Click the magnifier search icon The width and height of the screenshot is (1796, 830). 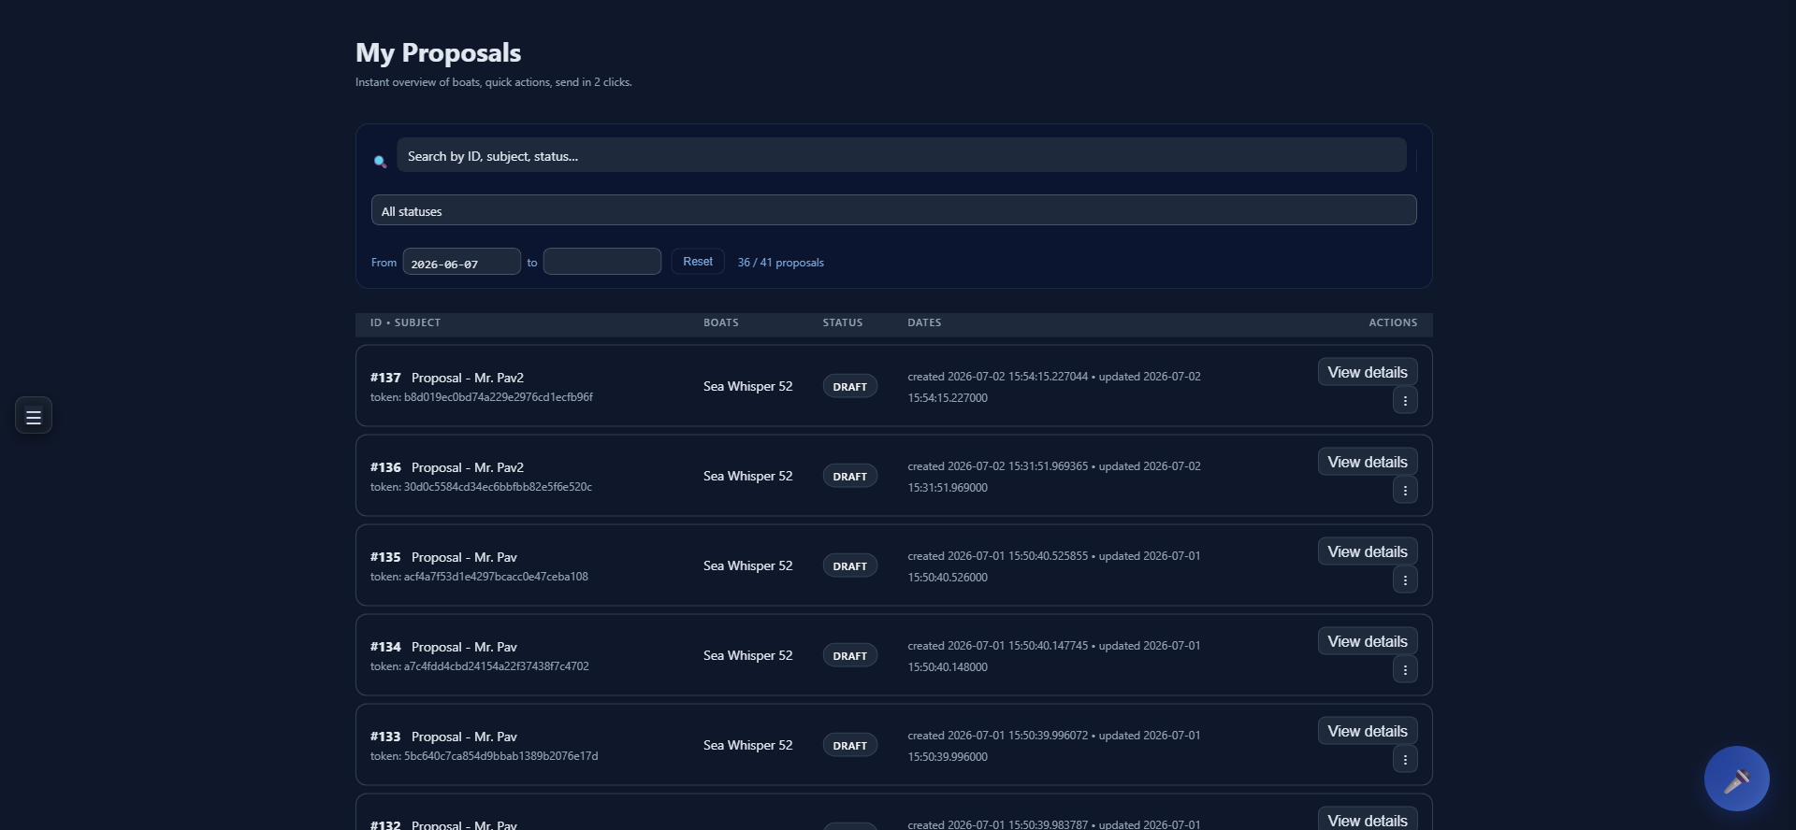click(380, 162)
